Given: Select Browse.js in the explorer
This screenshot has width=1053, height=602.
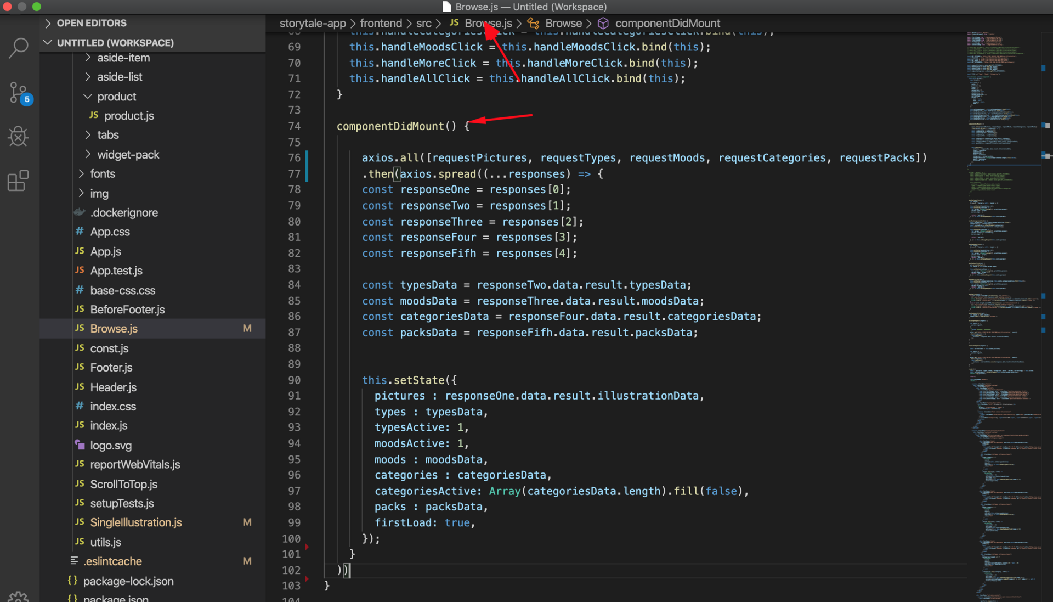Looking at the screenshot, I should coord(152,329).
